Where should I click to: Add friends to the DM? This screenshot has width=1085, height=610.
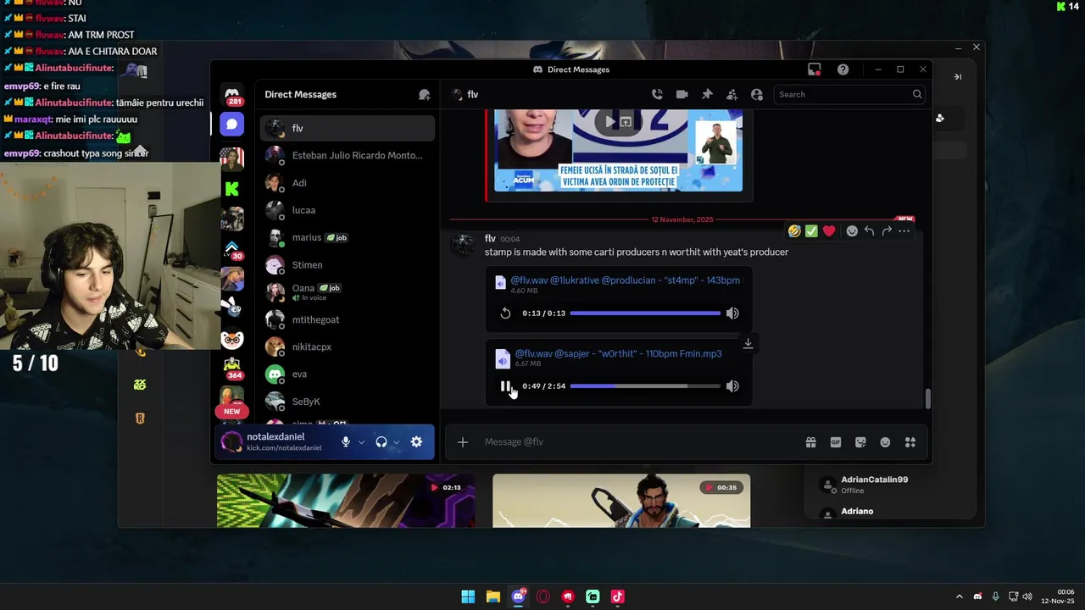pos(732,95)
